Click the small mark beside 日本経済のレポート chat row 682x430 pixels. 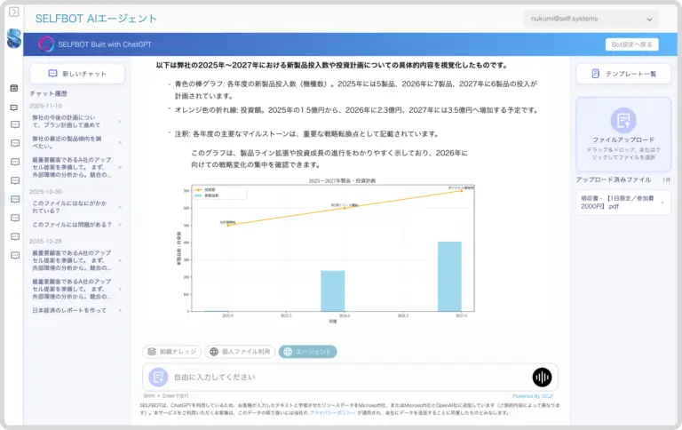[x=120, y=310]
